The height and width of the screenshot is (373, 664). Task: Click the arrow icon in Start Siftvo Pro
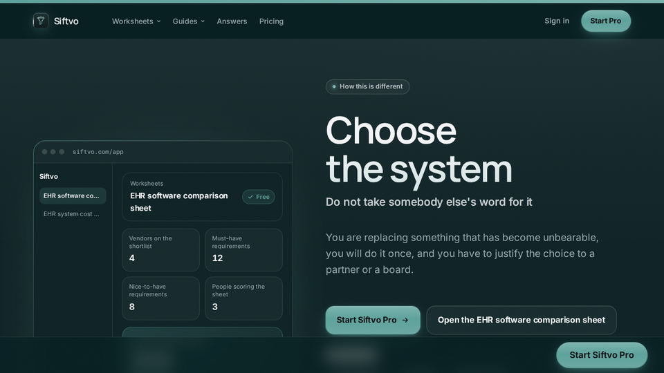pyautogui.click(x=405, y=320)
